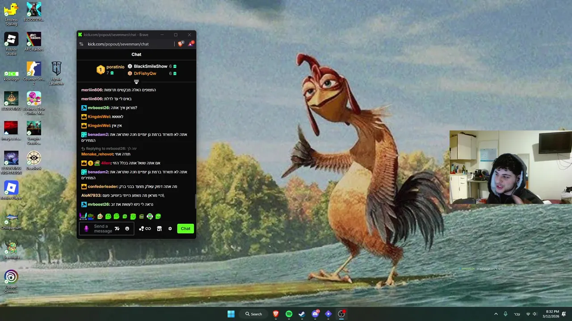Open confederleader user profile in chat
Image resolution: width=572 pixels, height=321 pixels.
tap(102, 186)
